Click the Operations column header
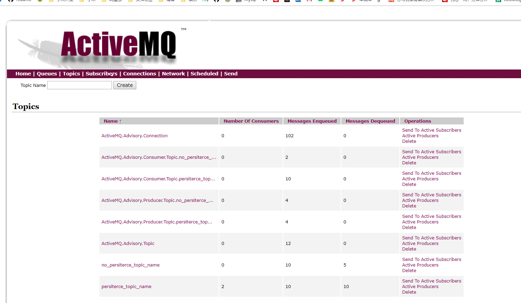 tap(417, 121)
